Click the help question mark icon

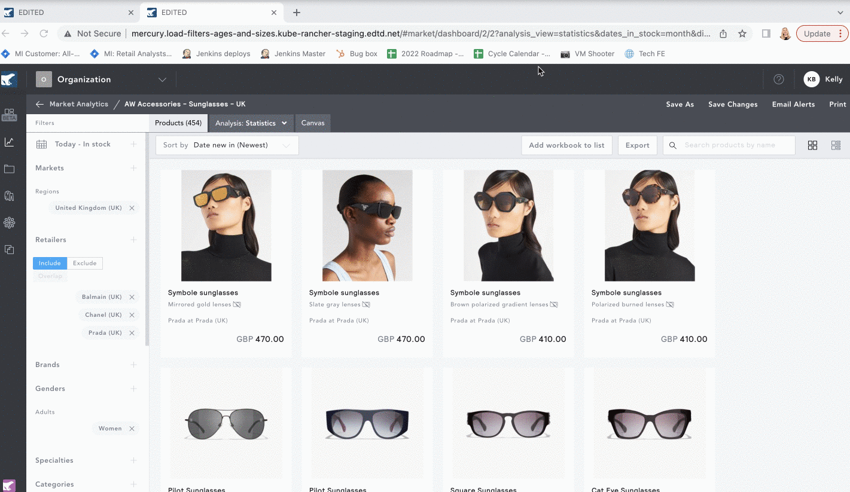click(x=779, y=80)
